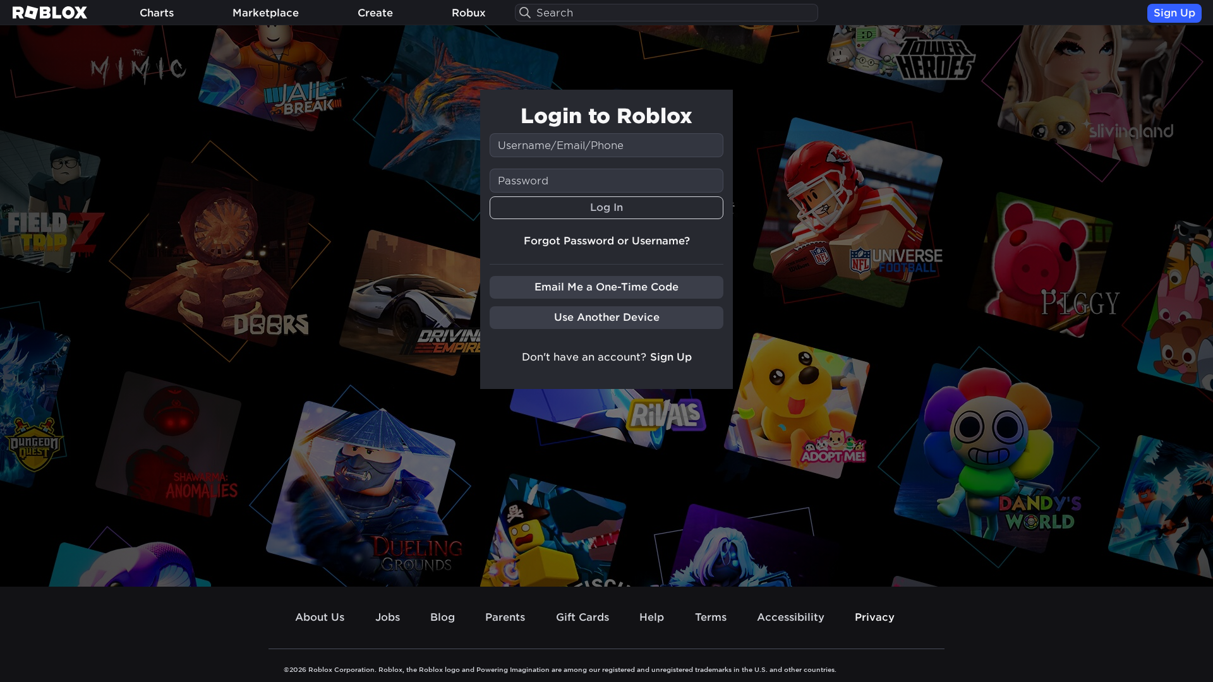The width and height of the screenshot is (1213, 682).
Task: Click the Roblox logo in the header
Action: pos(50,13)
